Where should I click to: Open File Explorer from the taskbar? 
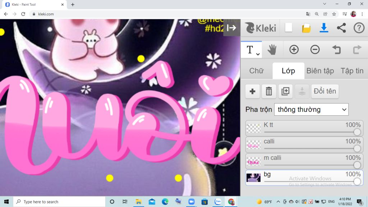138,202
